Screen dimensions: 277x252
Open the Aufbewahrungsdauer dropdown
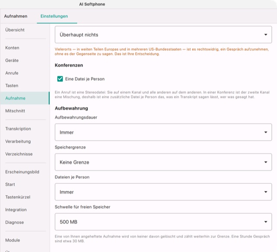coord(163,132)
